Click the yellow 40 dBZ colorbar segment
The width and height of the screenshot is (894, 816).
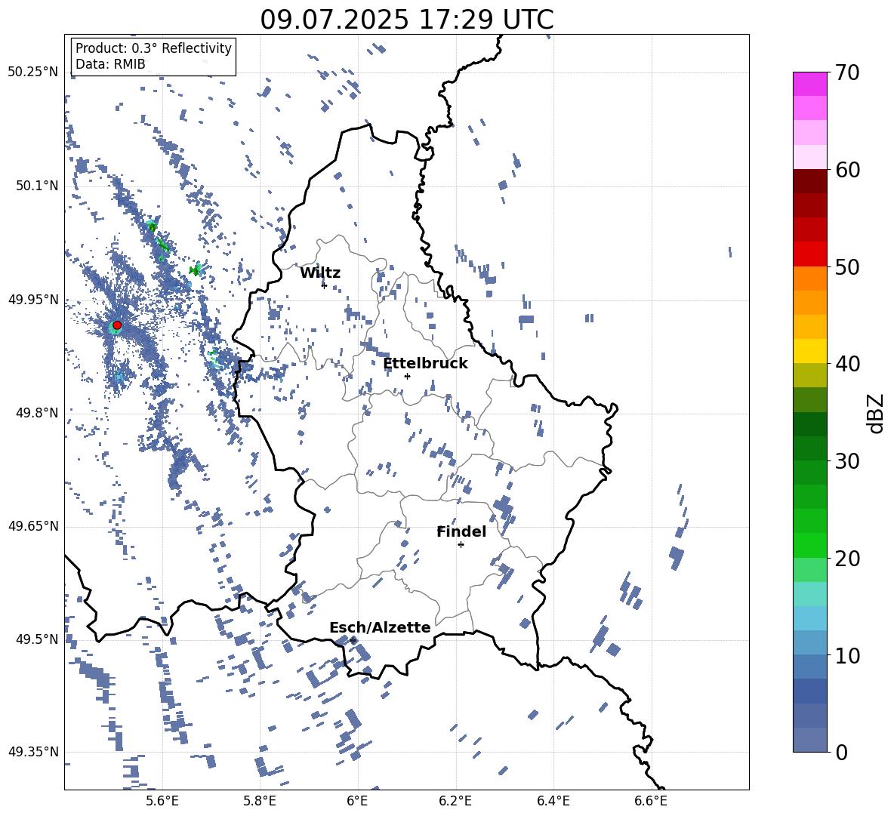[809, 351]
